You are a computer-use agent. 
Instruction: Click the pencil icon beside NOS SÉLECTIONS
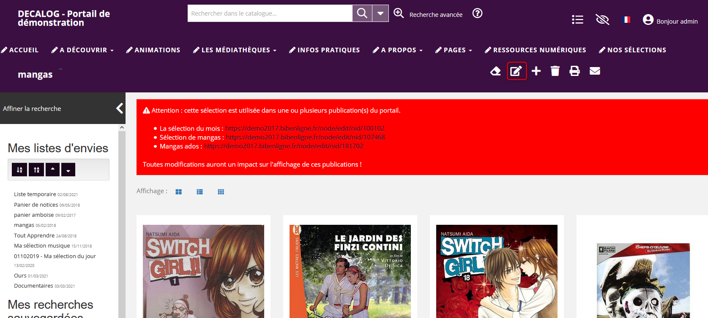[602, 50]
